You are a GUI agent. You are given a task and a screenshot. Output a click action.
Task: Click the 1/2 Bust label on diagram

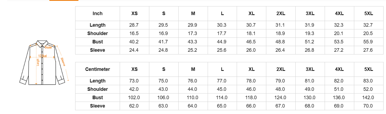43,56
